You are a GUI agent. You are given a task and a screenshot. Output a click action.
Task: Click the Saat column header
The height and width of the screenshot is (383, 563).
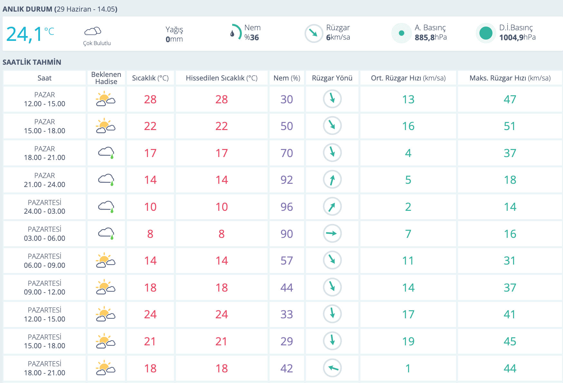tap(44, 78)
